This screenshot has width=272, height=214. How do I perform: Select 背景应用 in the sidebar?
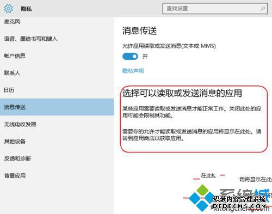point(15,175)
